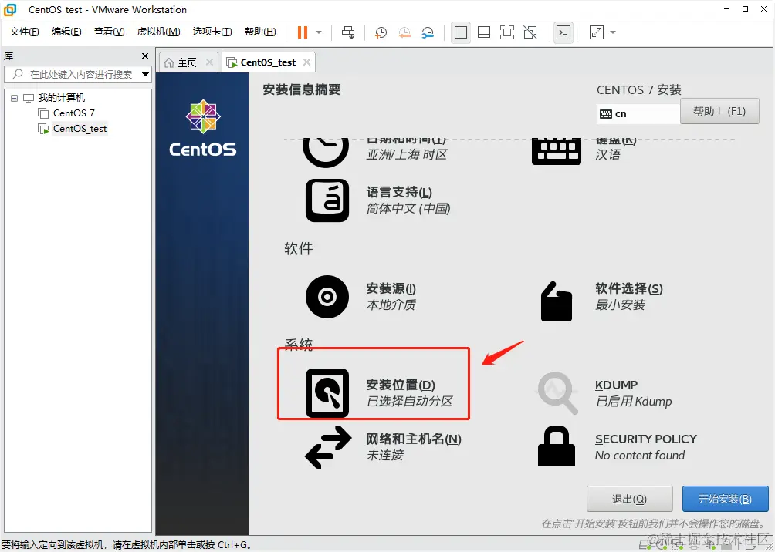The height and width of the screenshot is (552, 775).
Task: Click the send Ctrl+Alt+Del toolbar icon
Action: click(x=348, y=32)
